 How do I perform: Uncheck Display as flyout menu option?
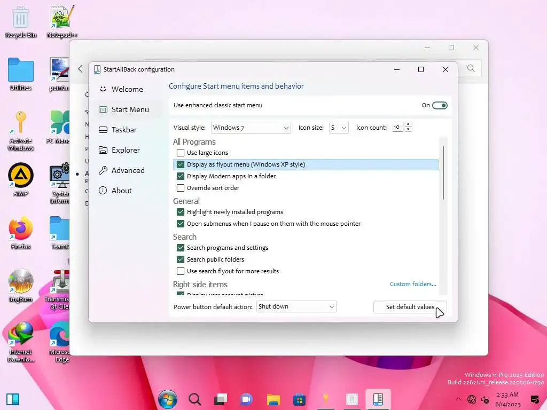click(x=181, y=164)
